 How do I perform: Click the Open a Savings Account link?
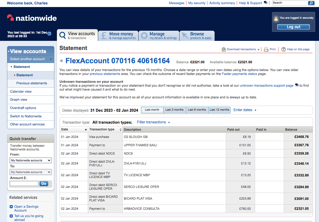coord(26,208)
